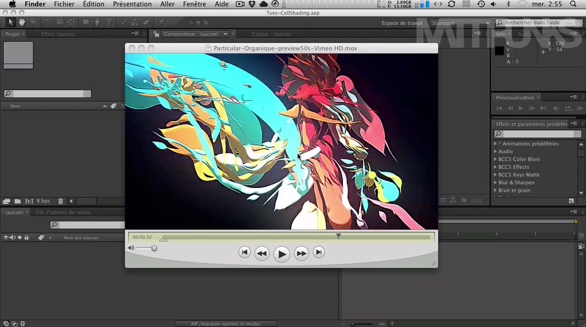Viewport: 586px width, 327px height.
Task: Create a new folder in Project panel
Action: 18,201
